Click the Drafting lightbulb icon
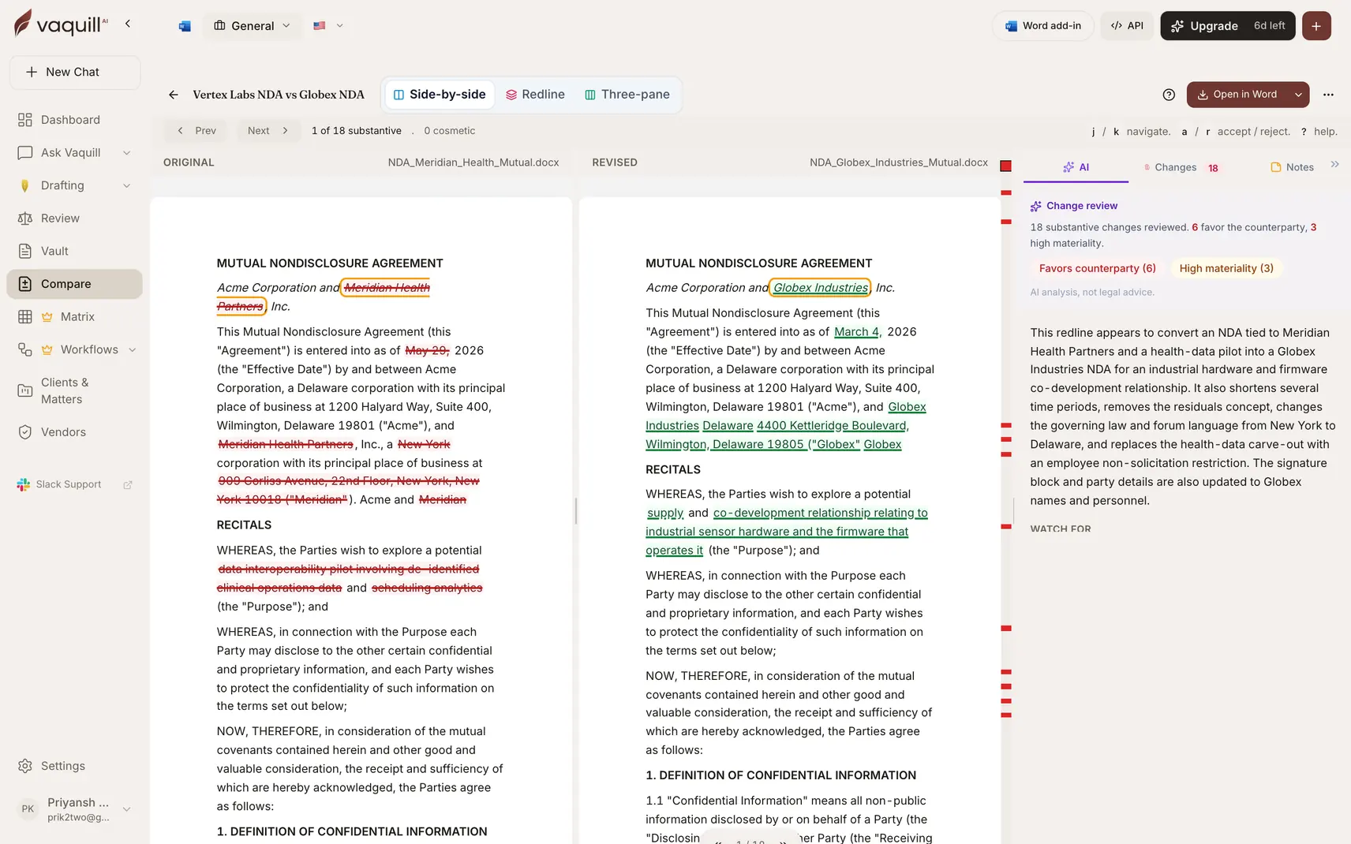The height and width of the screenshot is (844, 1351). point(24,185)
